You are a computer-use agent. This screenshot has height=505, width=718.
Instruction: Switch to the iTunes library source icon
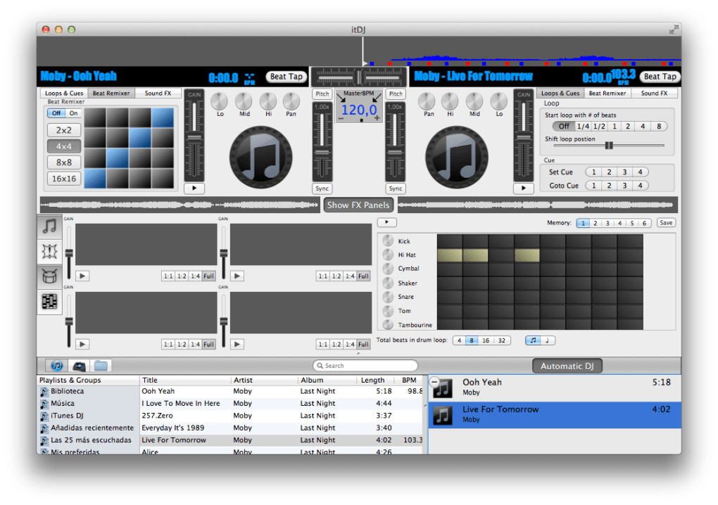point(57,366)
